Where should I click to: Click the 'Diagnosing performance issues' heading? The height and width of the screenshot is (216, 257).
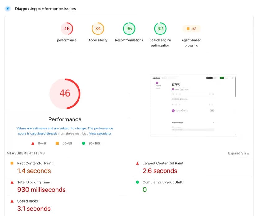[45, 9]
